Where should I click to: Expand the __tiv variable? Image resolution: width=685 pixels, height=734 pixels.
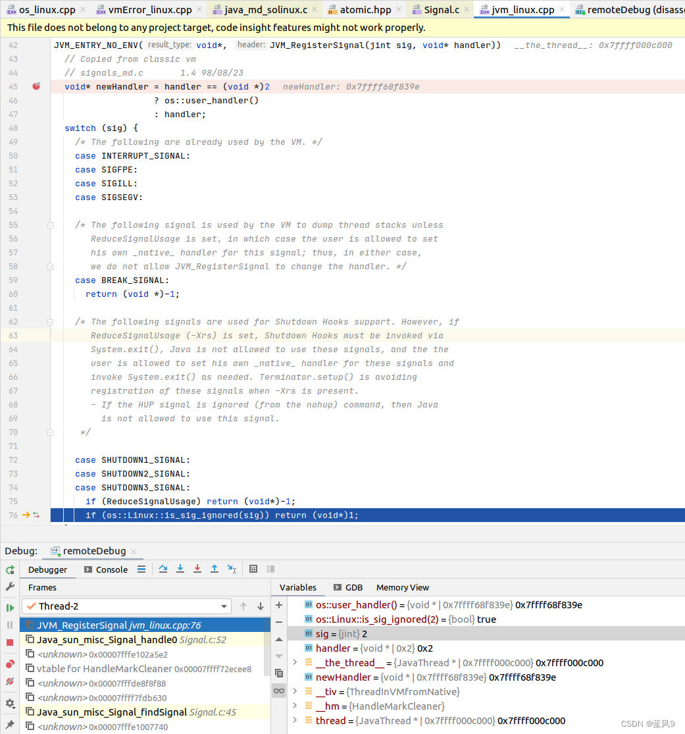pos(295,691)
